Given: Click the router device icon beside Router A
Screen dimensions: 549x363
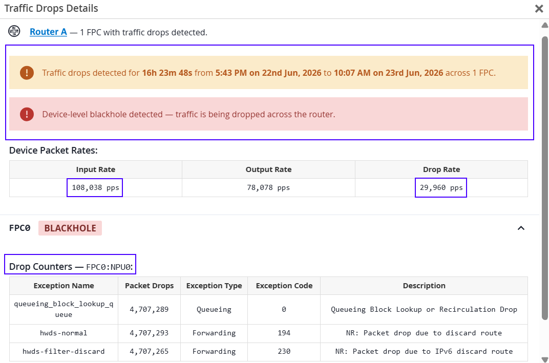Looking at the screenshot, I should [x=14, y=31].
